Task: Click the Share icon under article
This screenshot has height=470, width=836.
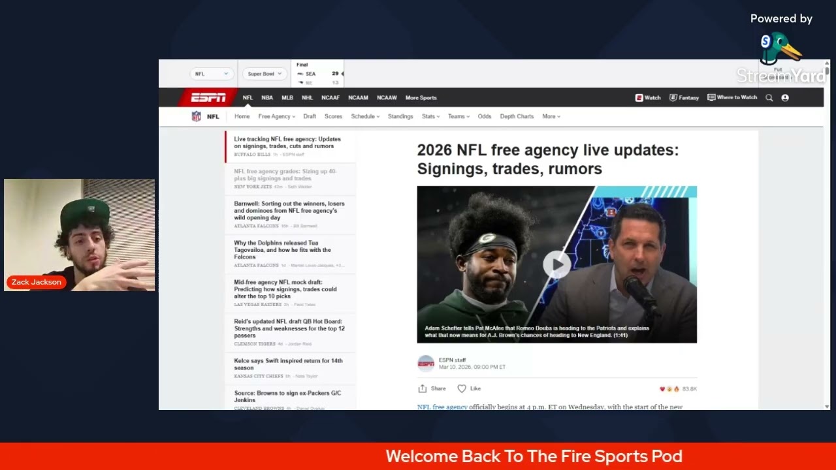Action: click(422, 388)
